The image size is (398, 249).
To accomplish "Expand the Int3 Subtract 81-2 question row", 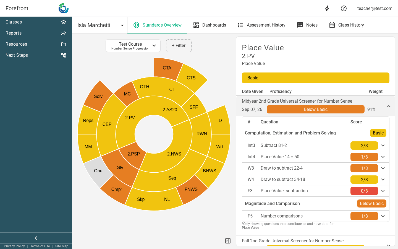I will click(x=383, y=146).
